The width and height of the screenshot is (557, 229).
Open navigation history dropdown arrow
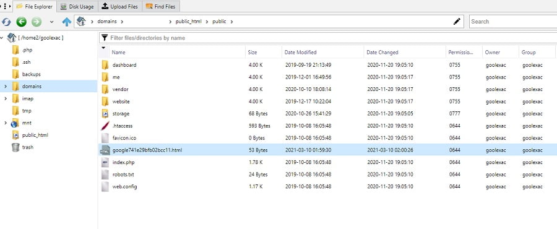pos(51,22)
